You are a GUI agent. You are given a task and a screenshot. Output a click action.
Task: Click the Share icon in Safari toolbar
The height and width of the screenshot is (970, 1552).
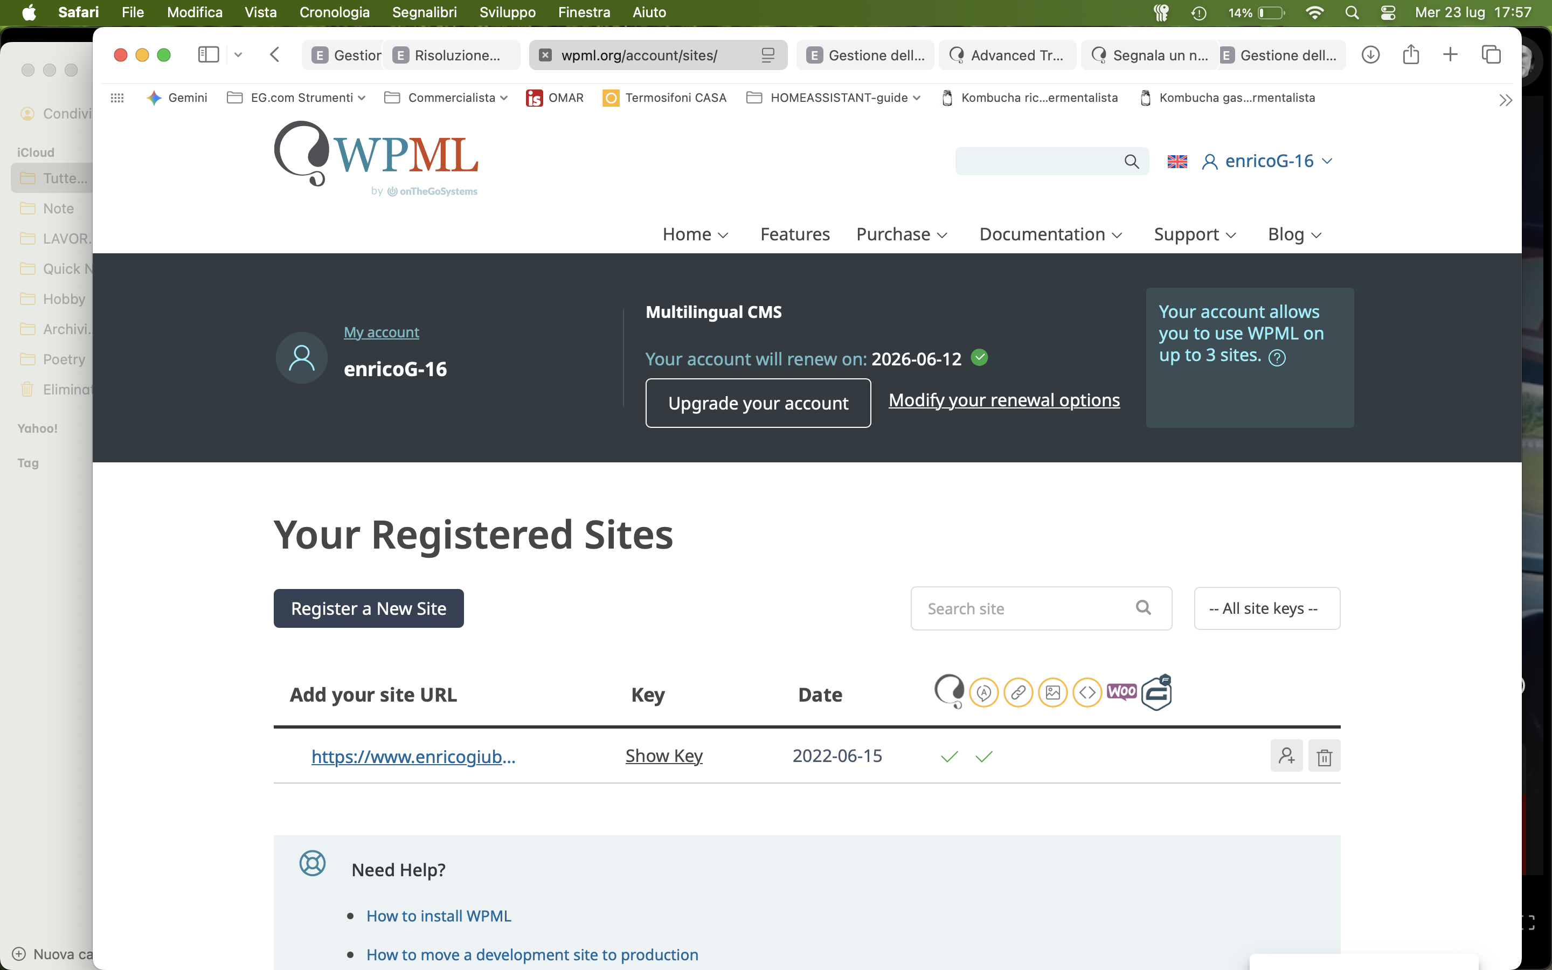click(x=1411, y=54)
